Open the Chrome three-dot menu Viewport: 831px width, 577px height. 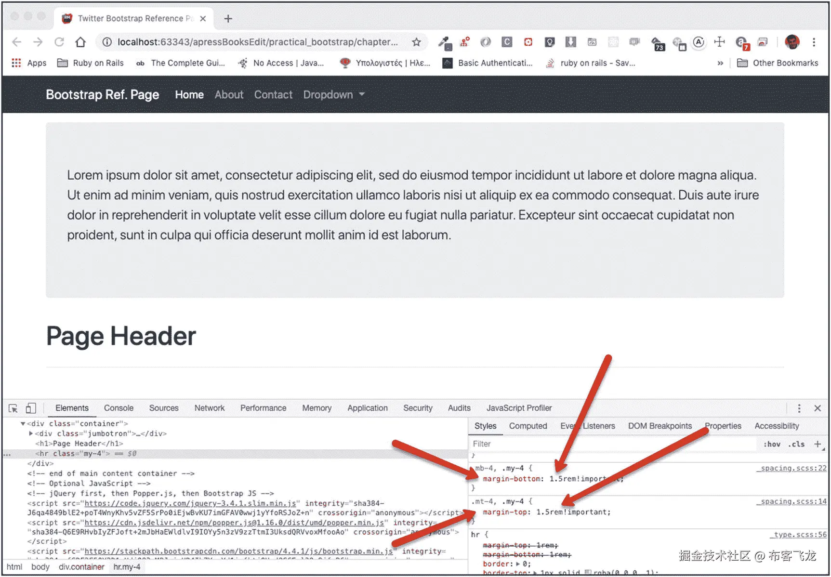pos(814,42)
